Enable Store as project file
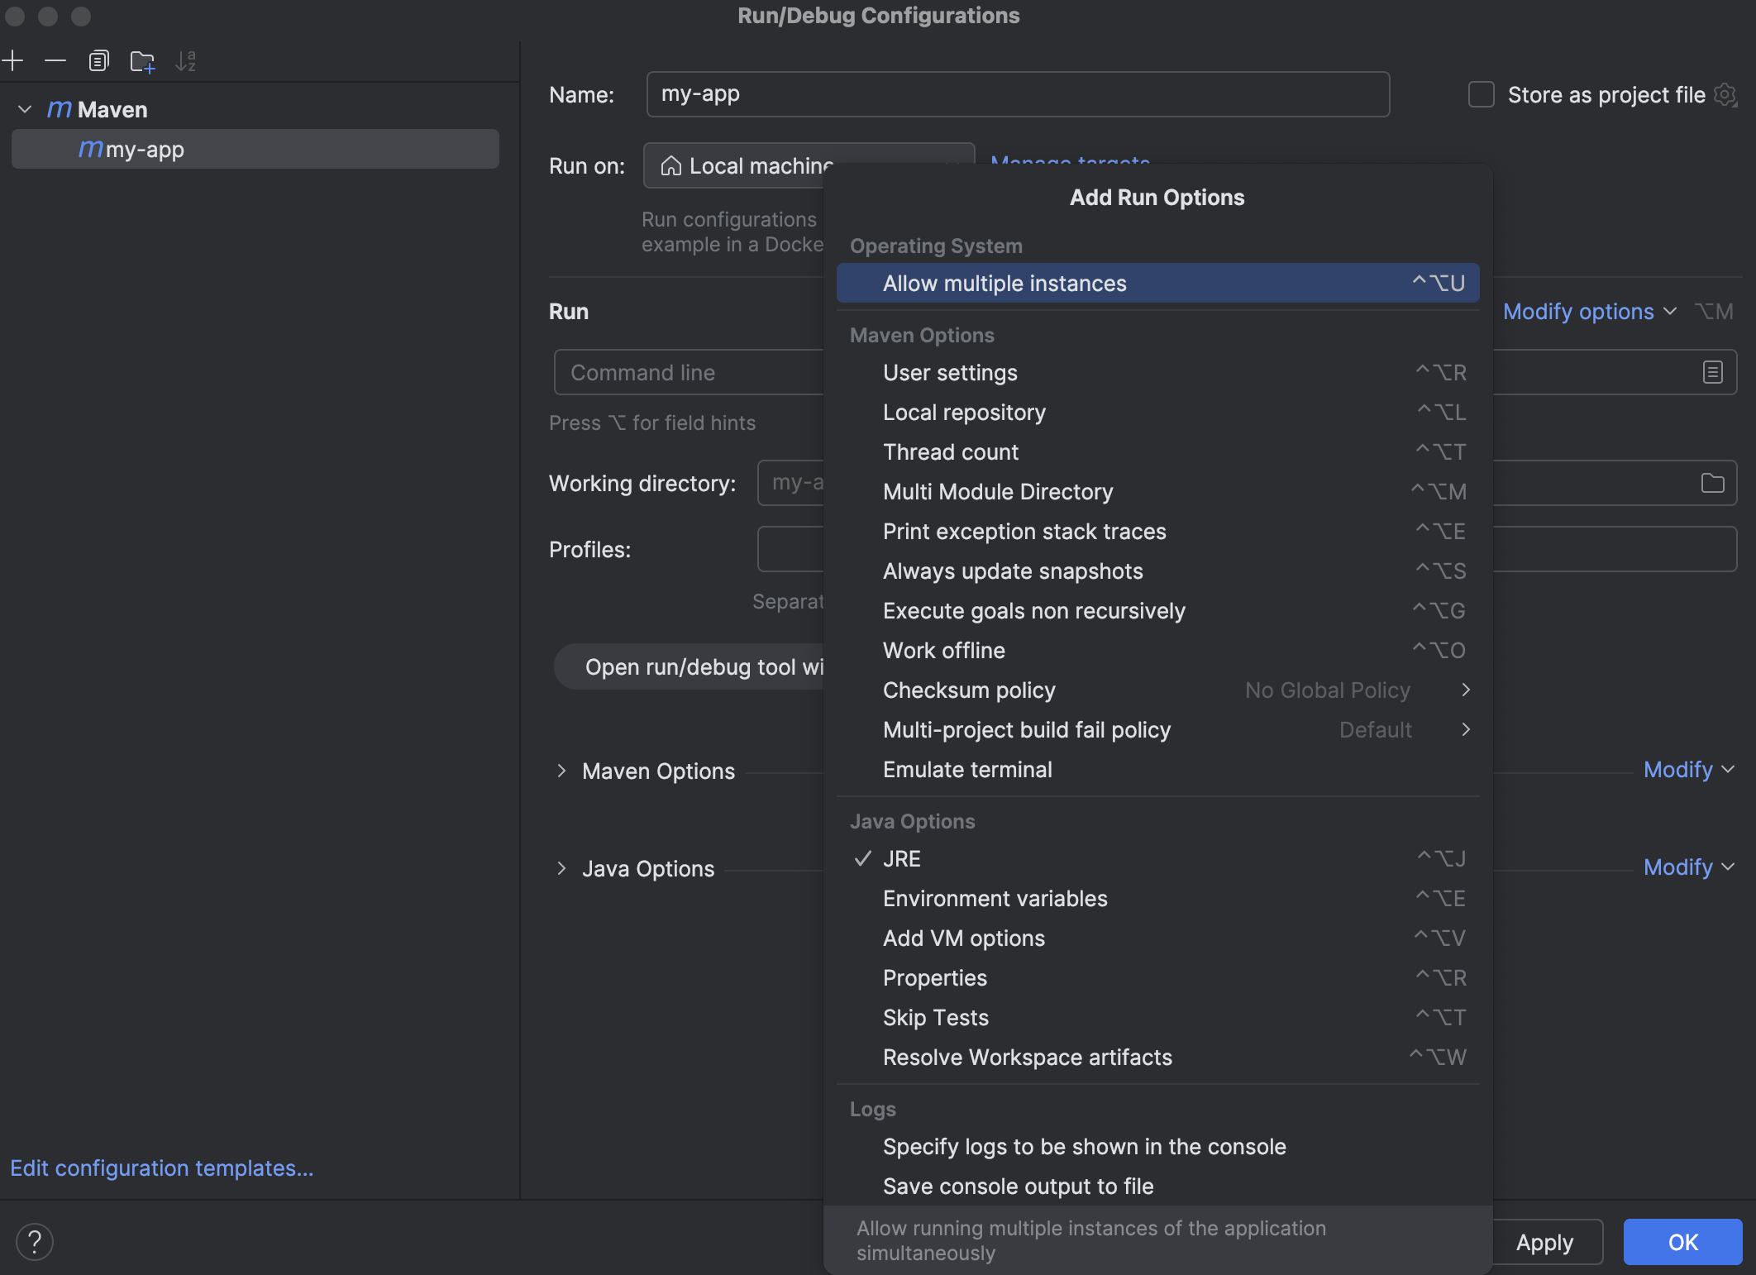 point(1479,94)
